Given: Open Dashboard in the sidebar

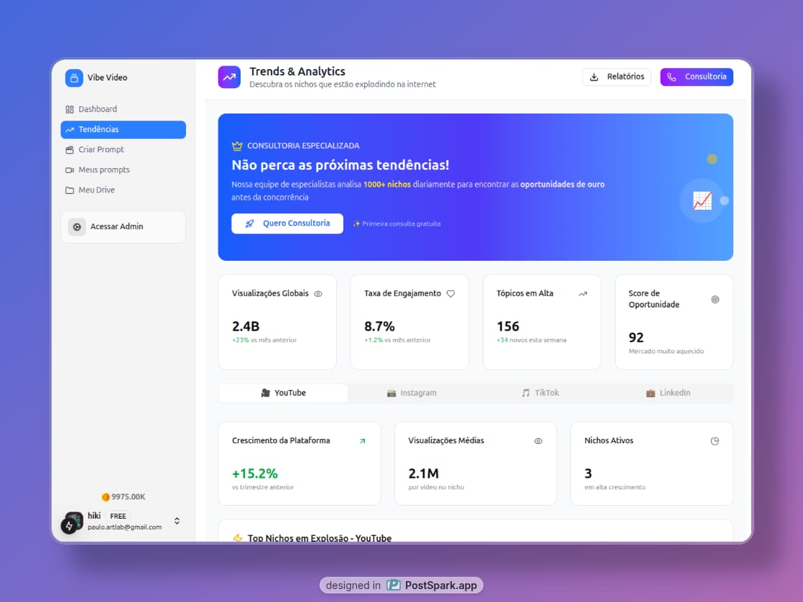Looking at the screenshot, I should [98, 109].
